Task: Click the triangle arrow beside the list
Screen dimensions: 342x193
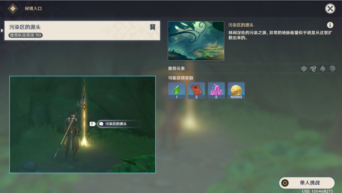Action: click(x=2, y=30)
